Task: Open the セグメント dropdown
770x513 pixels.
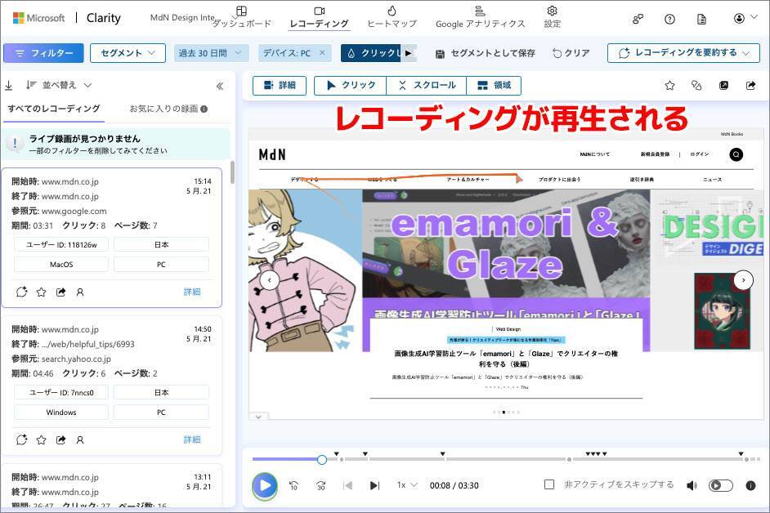Action: click(x=128, y=53)
